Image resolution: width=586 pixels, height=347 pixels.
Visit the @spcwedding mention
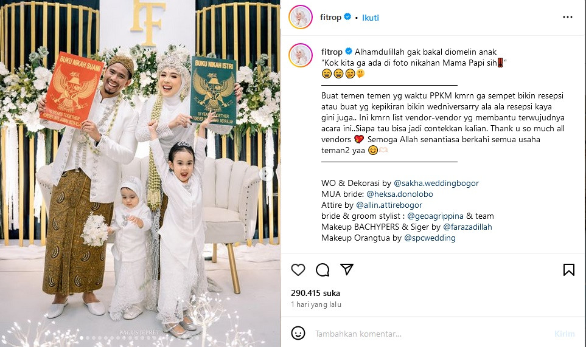[430, 238]
